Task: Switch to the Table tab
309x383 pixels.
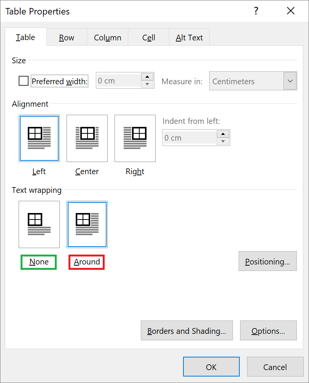Action: [x=25, y=37]
